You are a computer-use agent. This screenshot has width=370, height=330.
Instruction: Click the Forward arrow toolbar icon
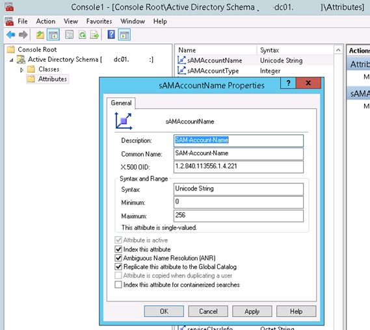[23, 35]
